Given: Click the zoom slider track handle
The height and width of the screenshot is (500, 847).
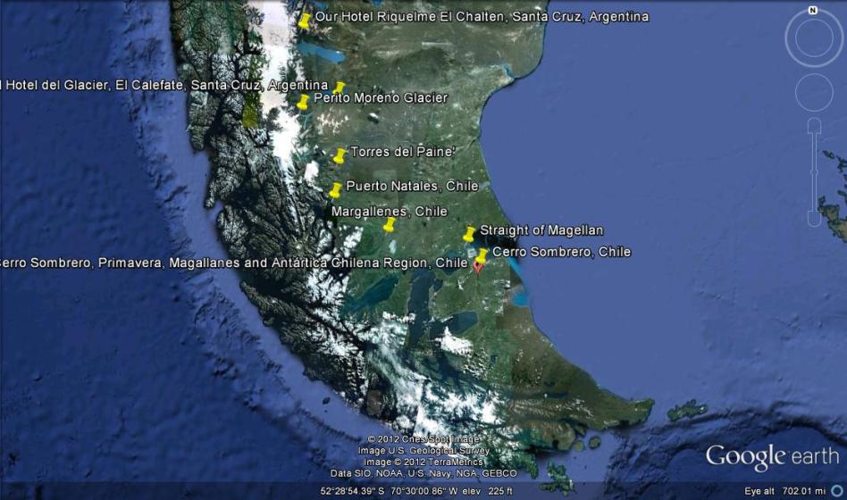Looking at the screenshot, I should coord(813,171).
